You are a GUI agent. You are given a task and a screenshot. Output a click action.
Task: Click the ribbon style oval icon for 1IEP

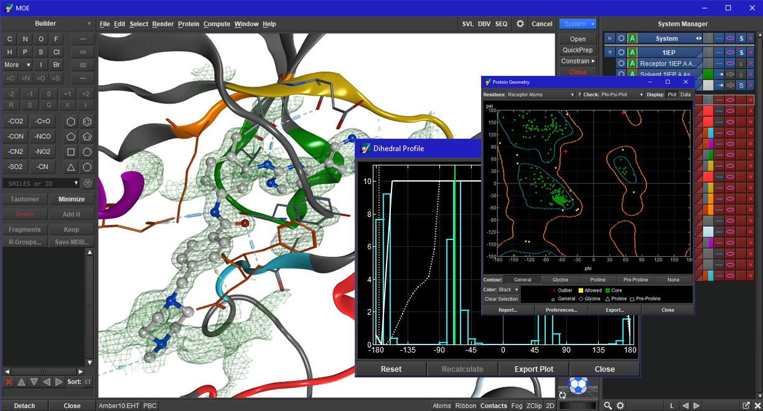coord(730,53)
